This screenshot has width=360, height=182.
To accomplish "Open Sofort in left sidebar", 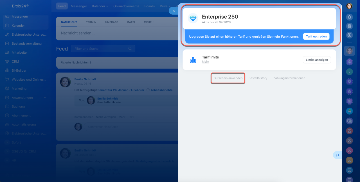I will (x=16, y=142).
